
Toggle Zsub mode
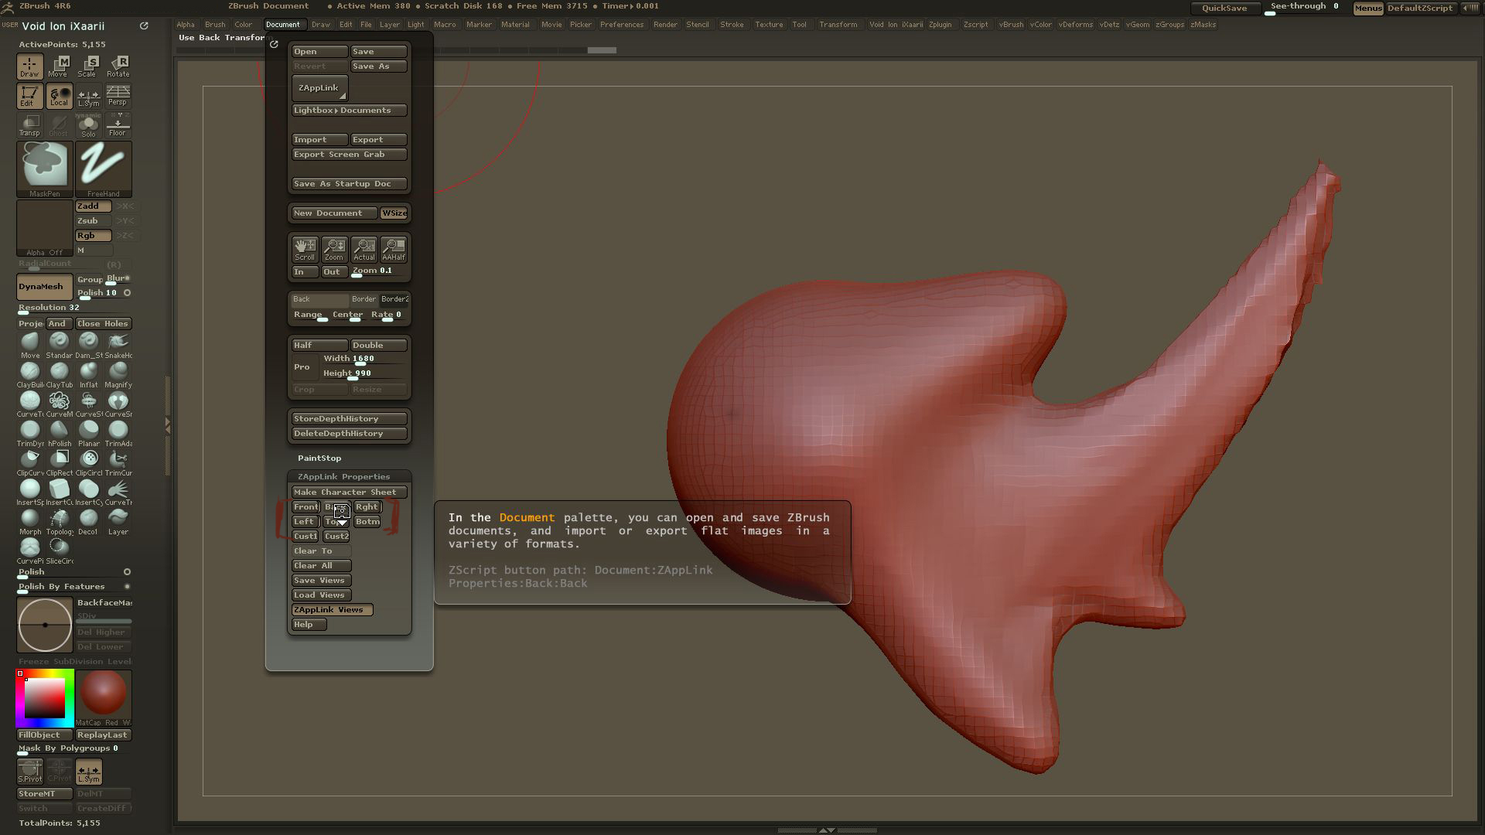pyautogui.click(x=94, y=221)
